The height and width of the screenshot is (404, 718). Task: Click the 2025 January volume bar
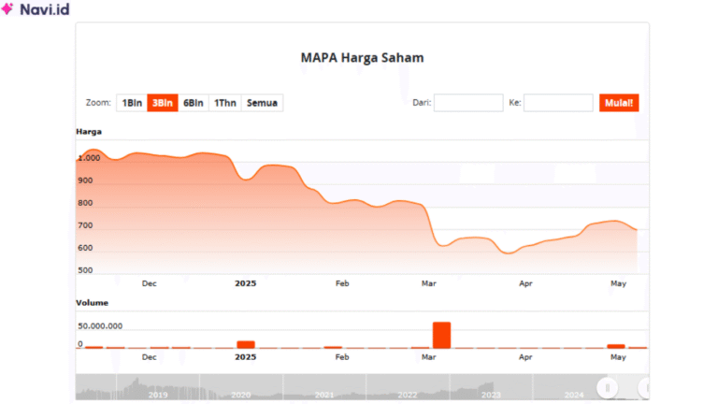pos(246,344)
